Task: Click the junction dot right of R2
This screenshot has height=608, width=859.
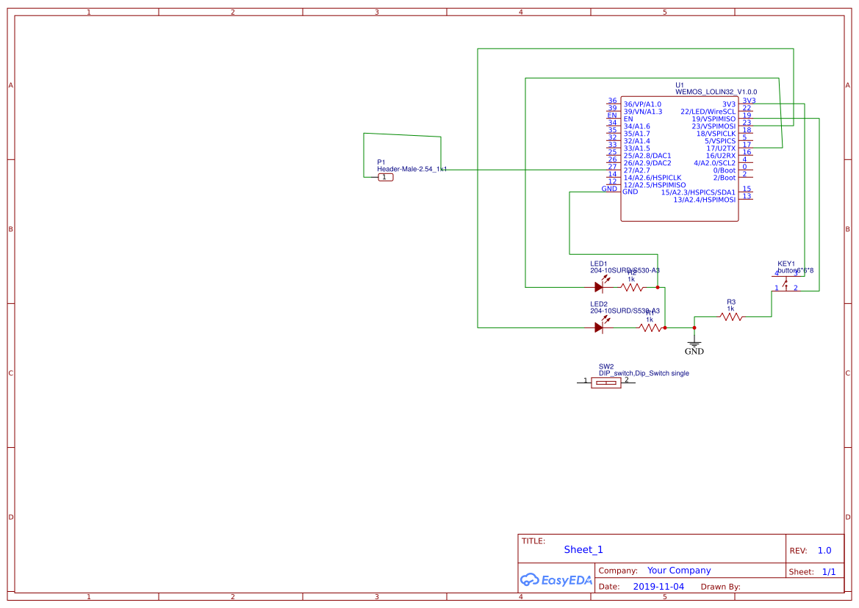Action: [658, 287]
